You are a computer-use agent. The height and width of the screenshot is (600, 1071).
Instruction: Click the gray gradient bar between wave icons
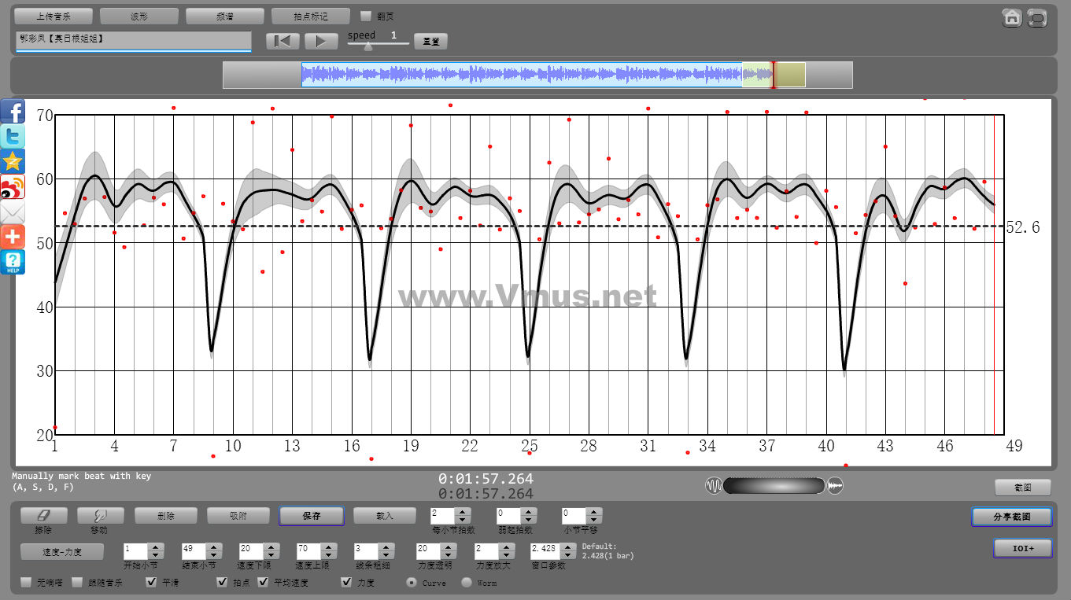[x=774, y=486]
